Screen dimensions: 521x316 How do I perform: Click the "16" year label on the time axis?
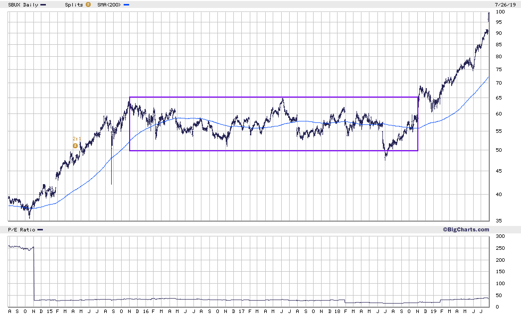(146, 311)
